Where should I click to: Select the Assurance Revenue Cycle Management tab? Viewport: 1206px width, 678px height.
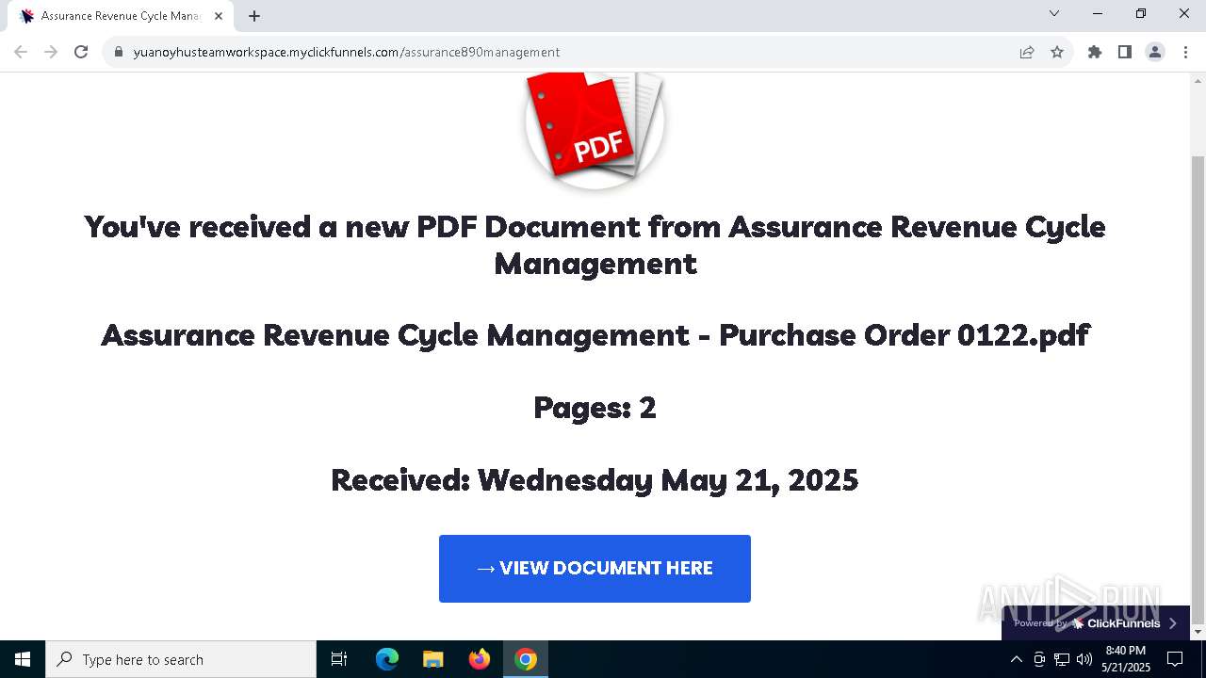click(x=120, y=16)
